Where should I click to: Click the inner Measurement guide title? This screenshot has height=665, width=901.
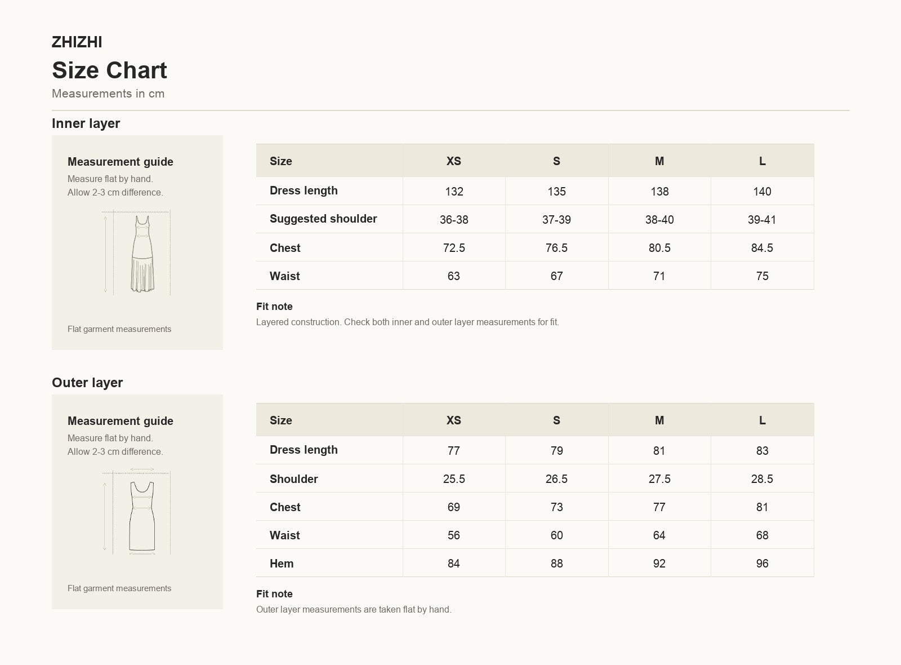[x=121, y=162]
